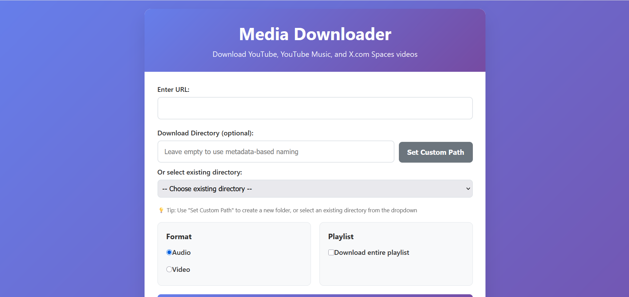
Task: Click the subtitle about YouTube and X.com Spaces
Action: [315, 54]
